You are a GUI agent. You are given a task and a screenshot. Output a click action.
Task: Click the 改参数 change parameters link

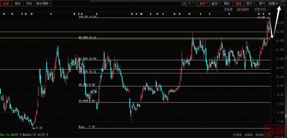pyautogui.click(x=238, y=135)
